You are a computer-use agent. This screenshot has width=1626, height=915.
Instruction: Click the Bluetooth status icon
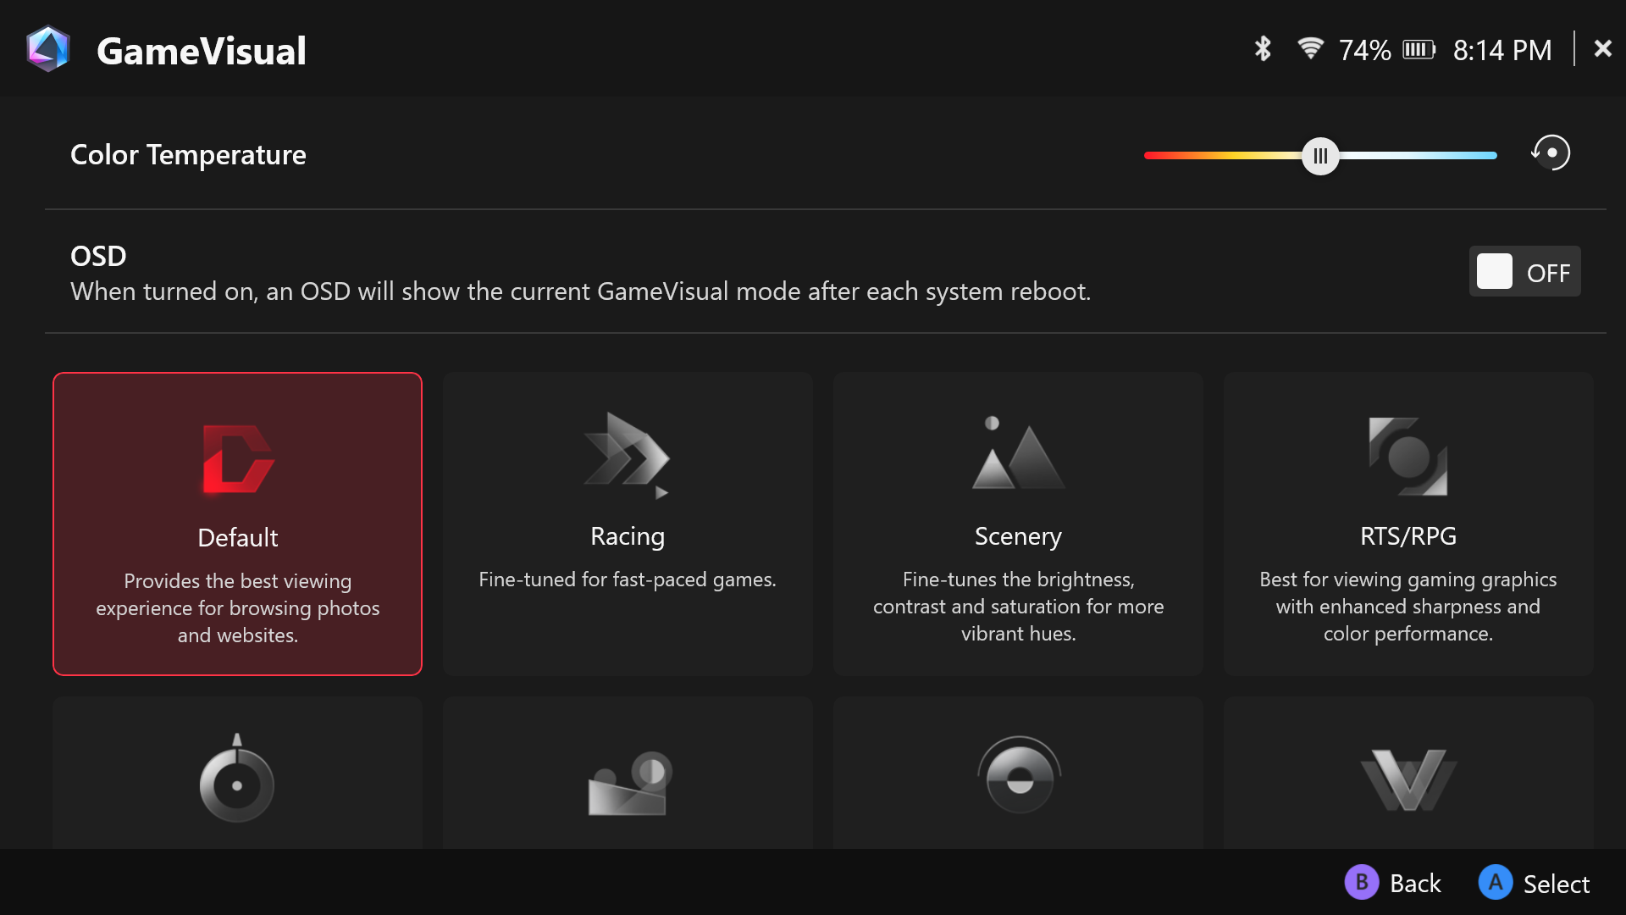(x=1263, y=49)
